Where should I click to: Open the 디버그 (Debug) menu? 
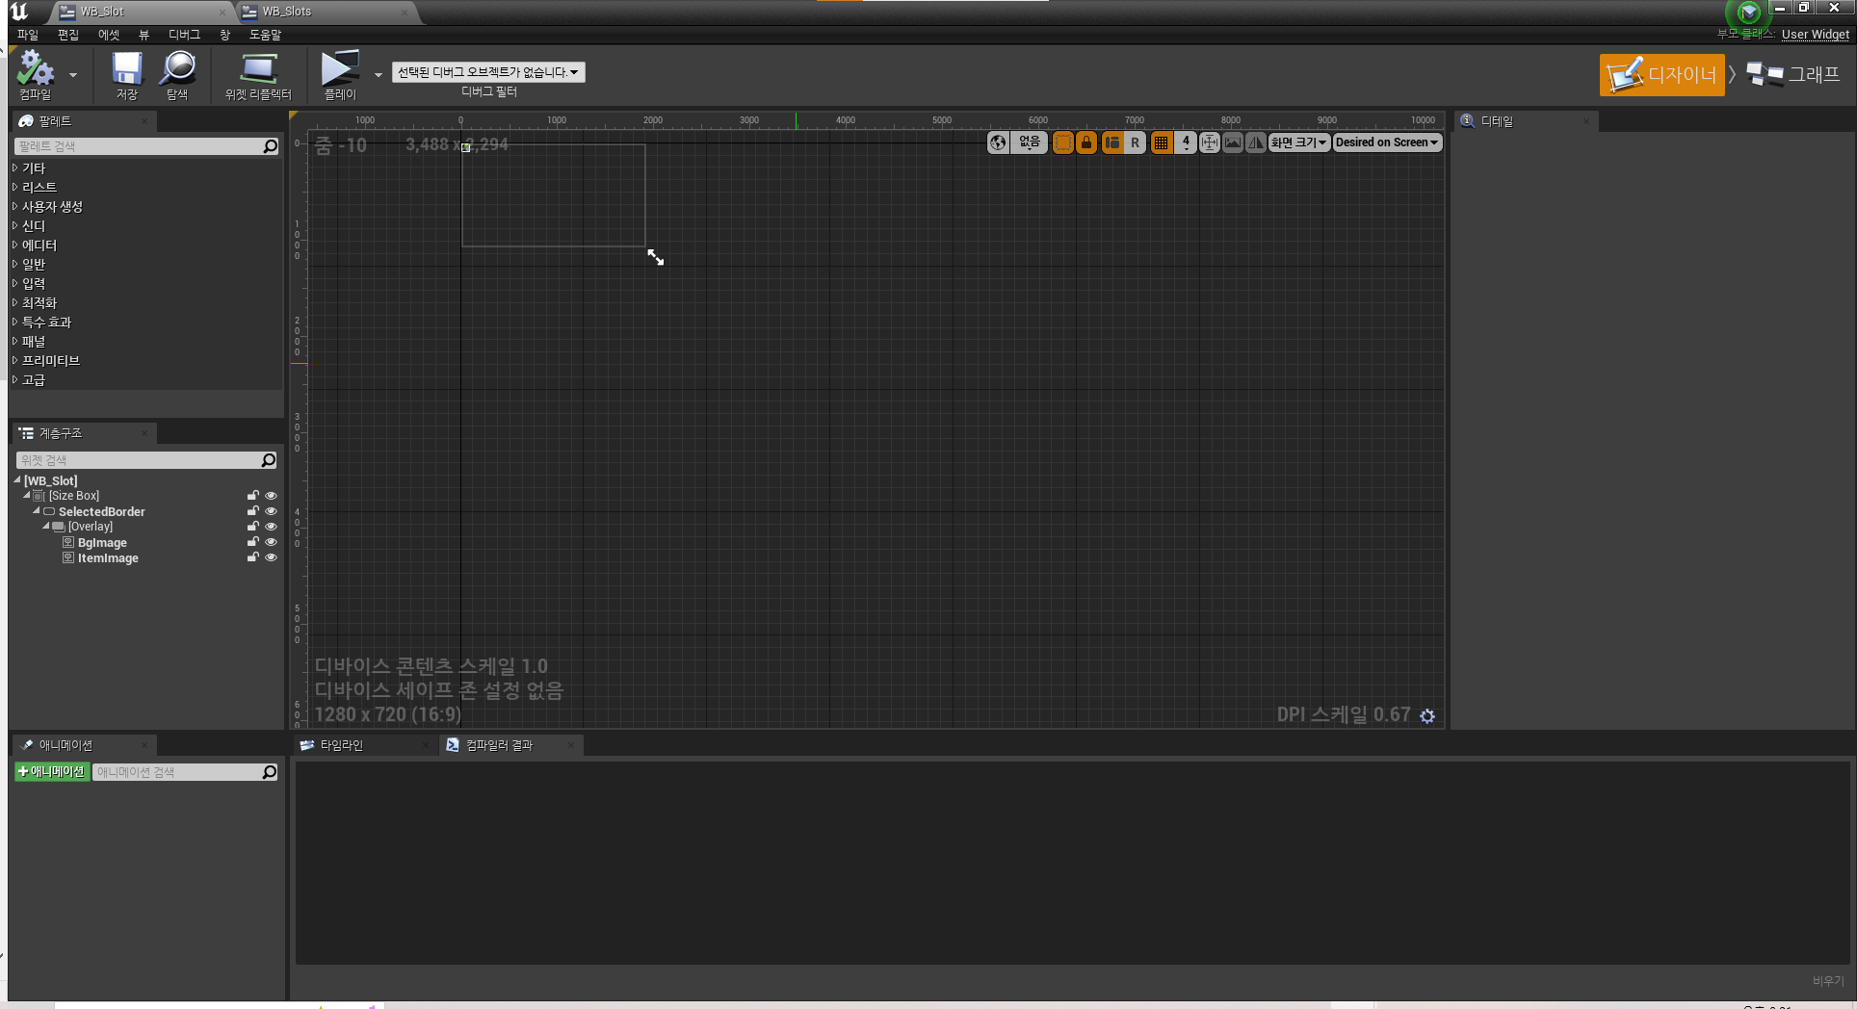pos(184,35)
